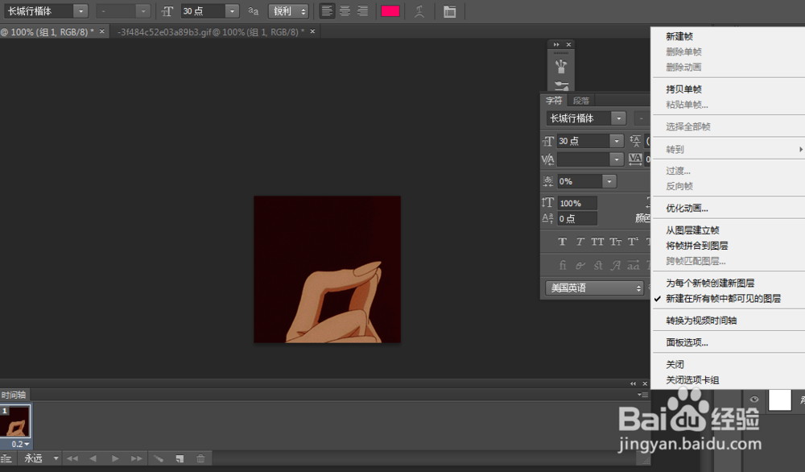Screen dimensions: 805x472
Task: Toggle Small Caps style
Action: 615,242
